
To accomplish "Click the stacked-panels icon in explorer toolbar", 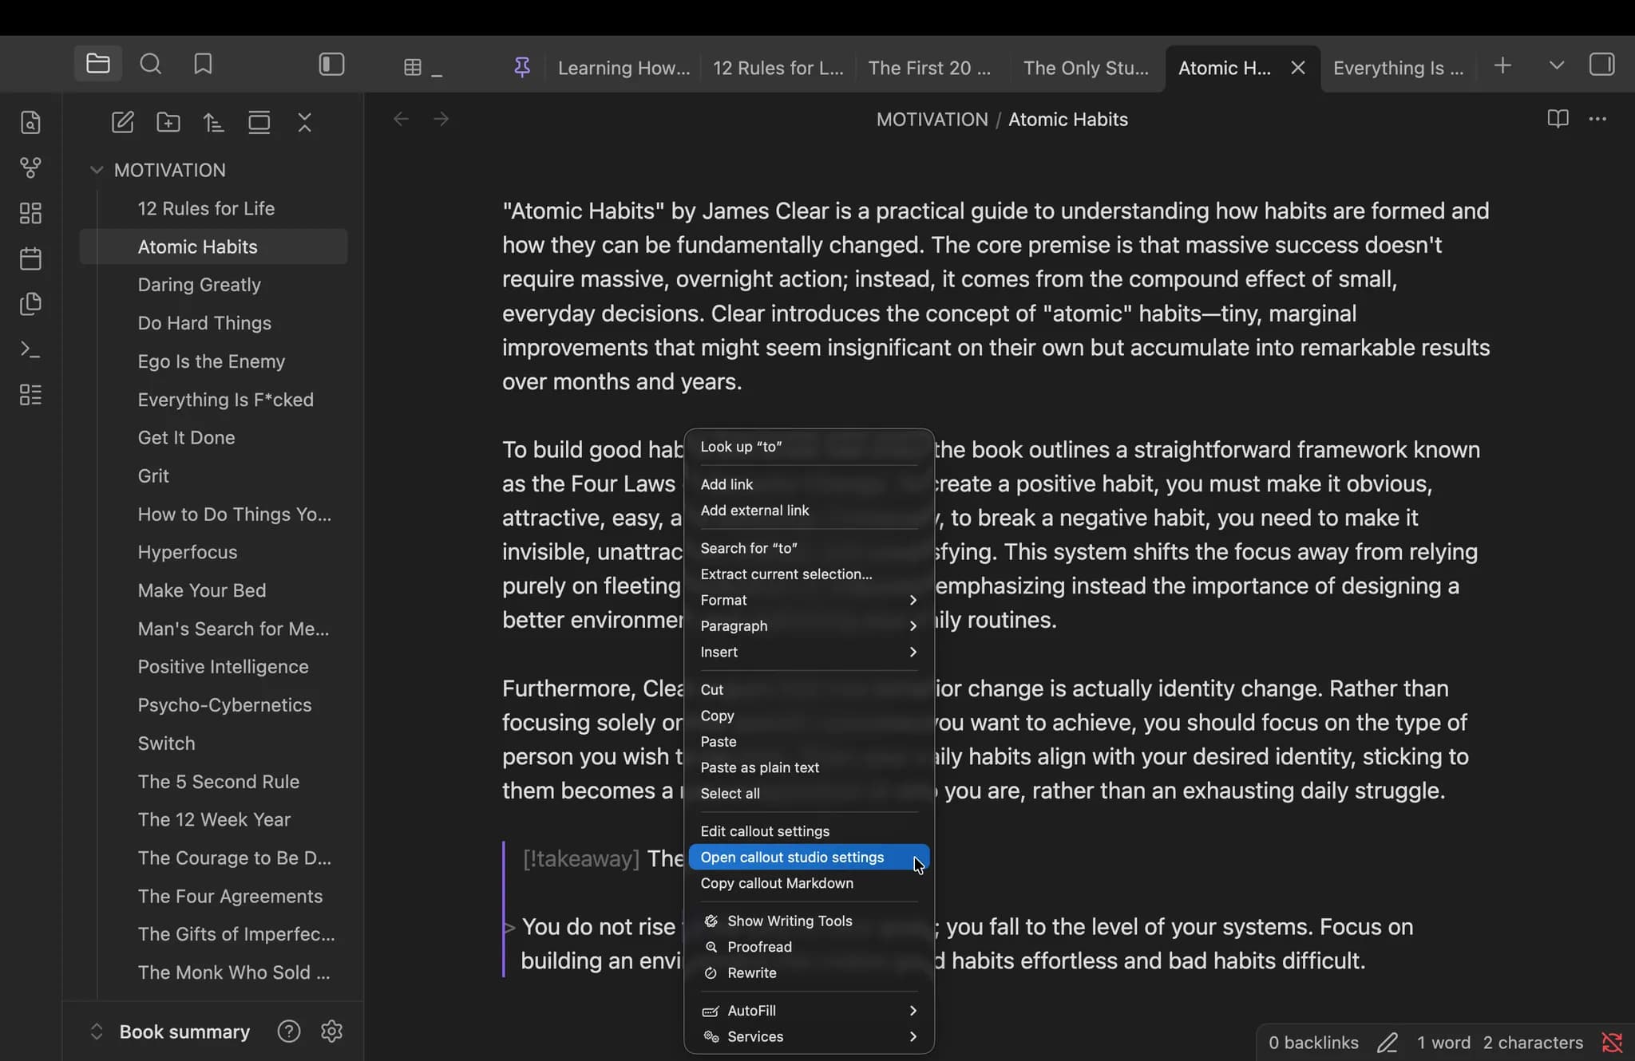I will click(x=259, y=122).
